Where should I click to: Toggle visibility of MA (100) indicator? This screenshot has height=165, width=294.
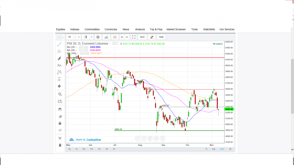[82, 54]
